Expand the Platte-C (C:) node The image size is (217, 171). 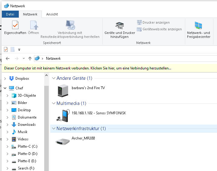[x=8, y=146]
